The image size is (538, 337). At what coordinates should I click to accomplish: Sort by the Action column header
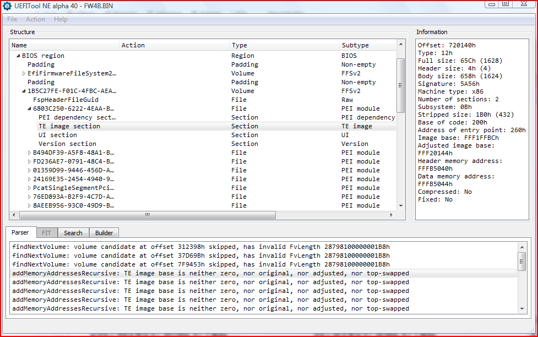click(x=175, y=45)
